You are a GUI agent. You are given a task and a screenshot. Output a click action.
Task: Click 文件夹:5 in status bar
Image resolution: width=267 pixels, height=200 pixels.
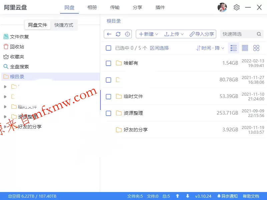[135, 196]
